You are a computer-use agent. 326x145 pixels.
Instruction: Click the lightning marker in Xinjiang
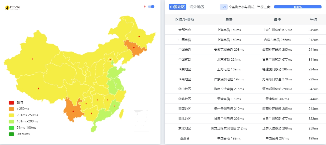(x=32, y=59)
